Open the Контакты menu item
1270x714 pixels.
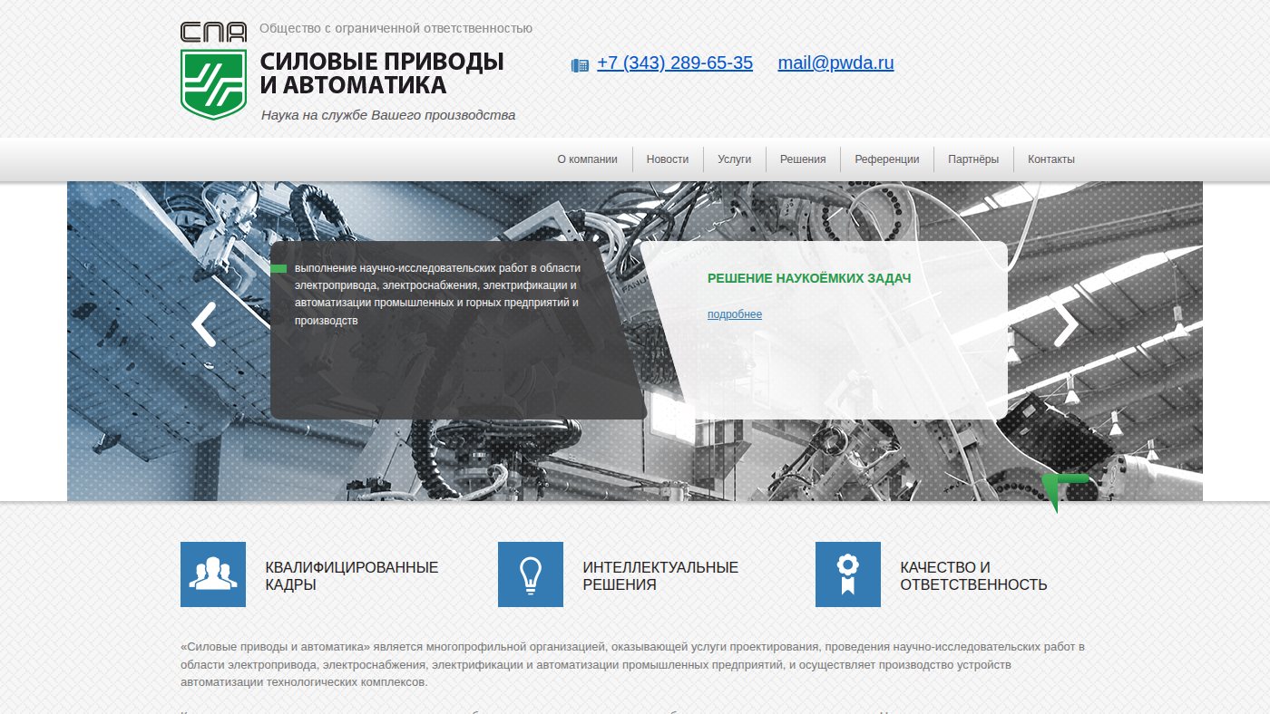click(1051, 159)
